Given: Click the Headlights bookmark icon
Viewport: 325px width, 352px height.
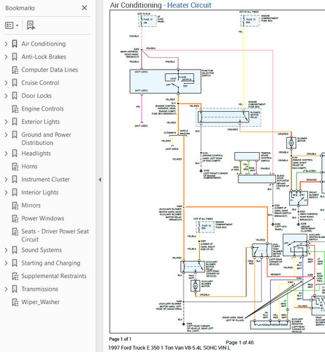Looking at the screenshot, I should point(15,153).
